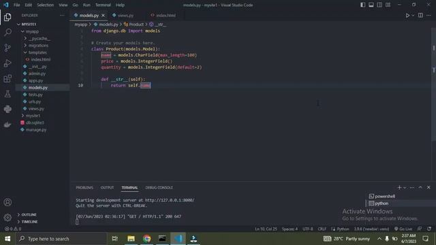Open admin.py in Explorer

37,73
